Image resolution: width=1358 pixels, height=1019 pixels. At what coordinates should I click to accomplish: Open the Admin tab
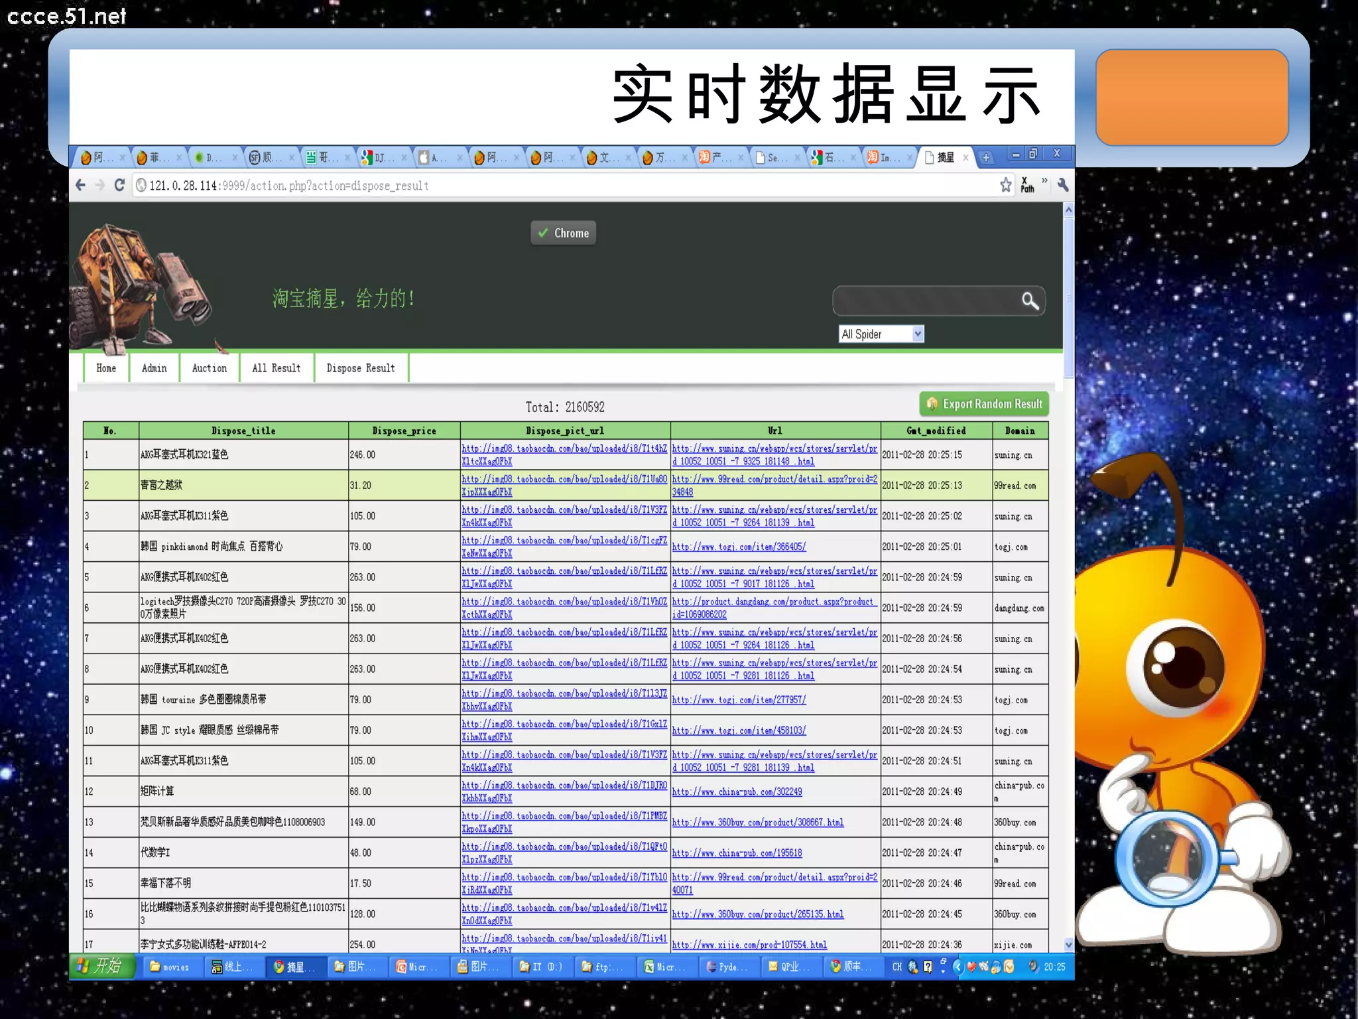coord(154,368)
